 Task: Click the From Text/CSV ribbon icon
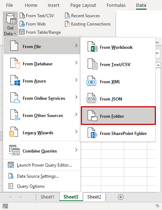pyautogui.click(x=22, y=16)
